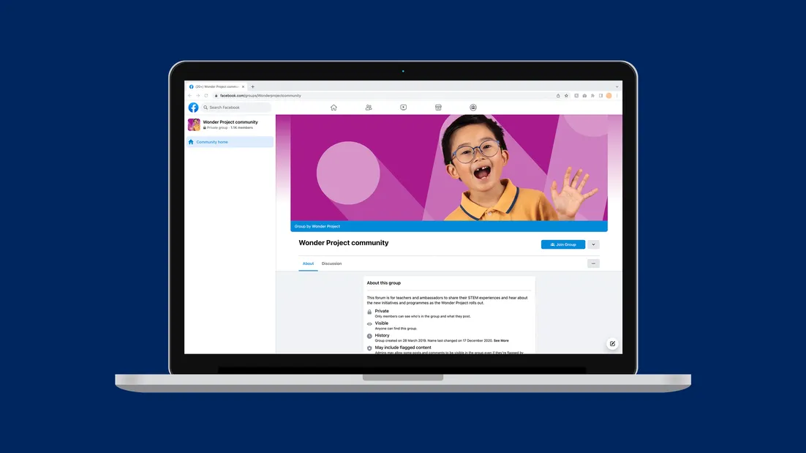
Task: Open the browser extensions puzzle icon
Action: coord(592,95)
